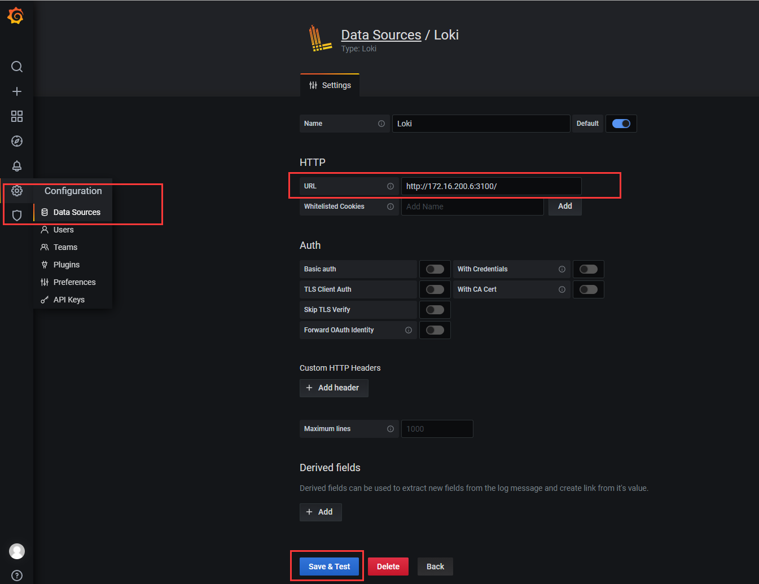
Task: Click the Add header button
Action: pos(334,388)
